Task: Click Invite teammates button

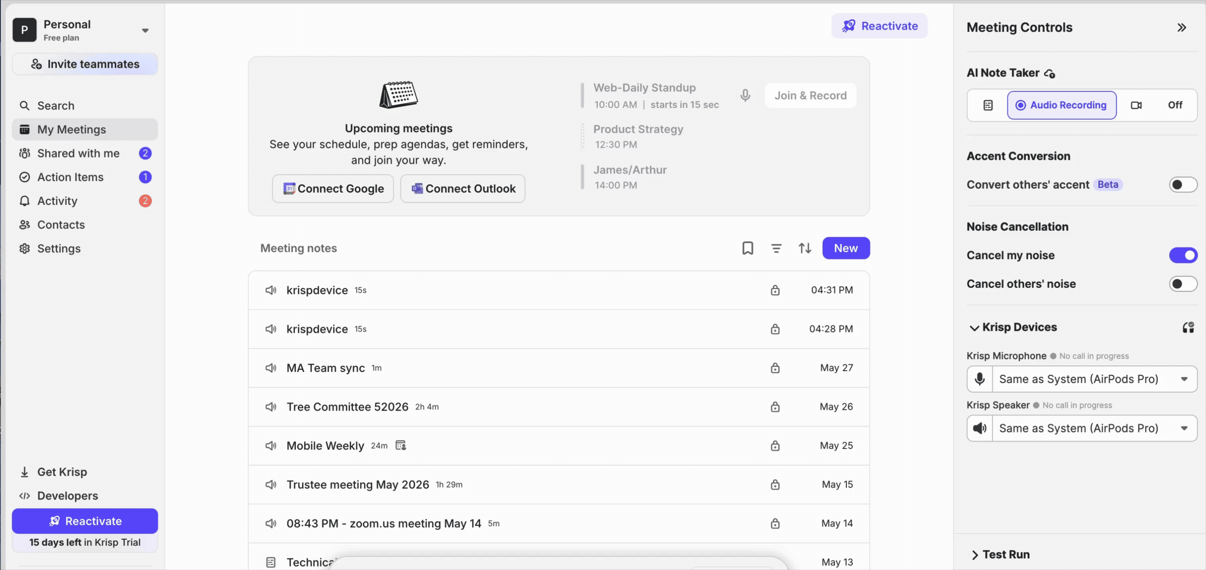Action: pos(85,64)
